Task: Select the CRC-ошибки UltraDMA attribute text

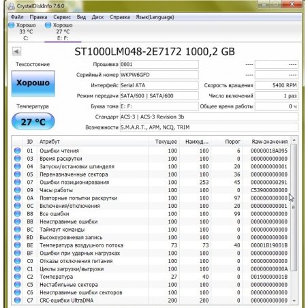Action: click(x=67, y=301)
